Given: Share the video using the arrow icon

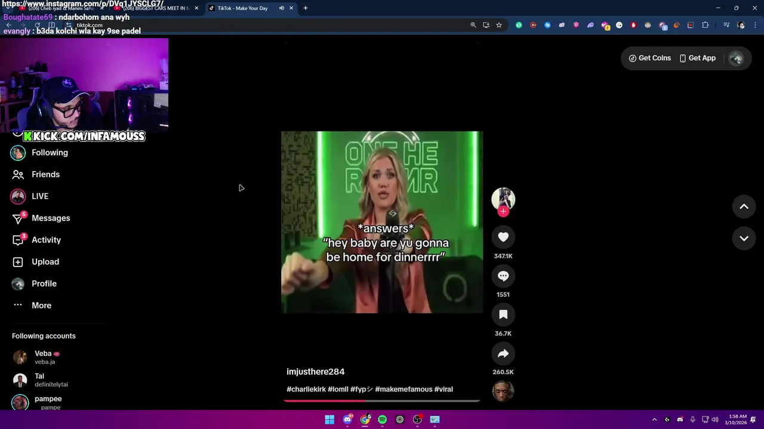Looking at the screenshot, I should tap(503, 353).
